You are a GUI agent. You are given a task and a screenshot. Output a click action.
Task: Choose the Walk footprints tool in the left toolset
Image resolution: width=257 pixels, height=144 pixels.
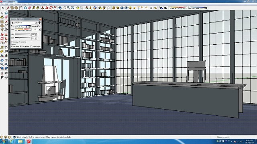point(2,77)
